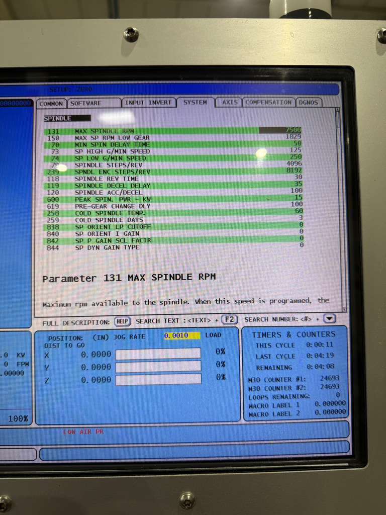386x515 pixels.
Task: Click the F2 search text key
Action: [229, 319]
